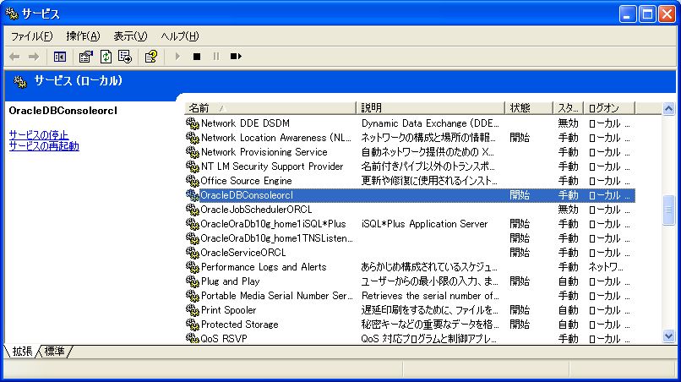Click the scrollbar down arrow
Viewport: 681px width, 382px height.
pyautogui.click(x=669, y=336)
